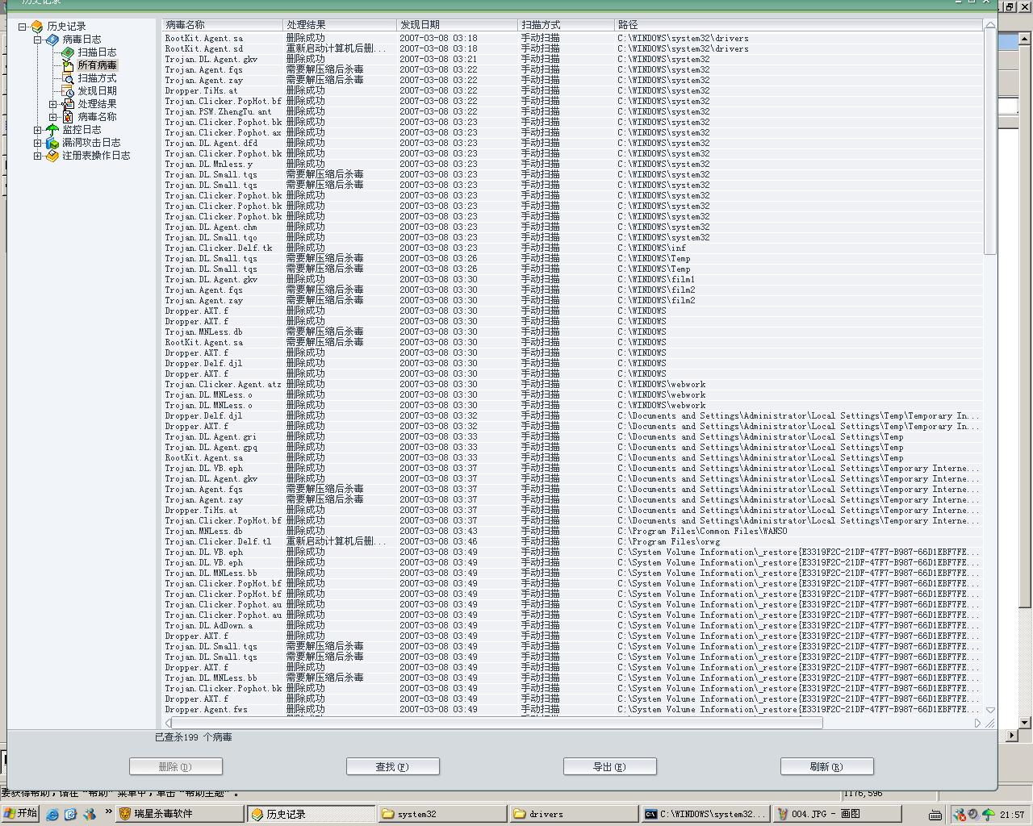Click the 历史记录 root tree icon
The height and width of the screenshot is (826, 1033).
point(37,27)
